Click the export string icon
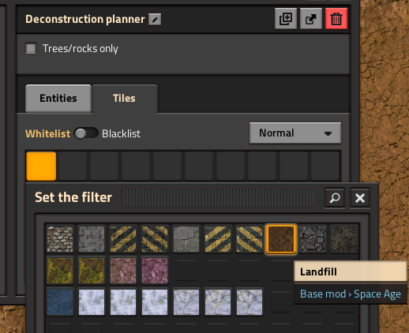 click(x=311, y=19)
